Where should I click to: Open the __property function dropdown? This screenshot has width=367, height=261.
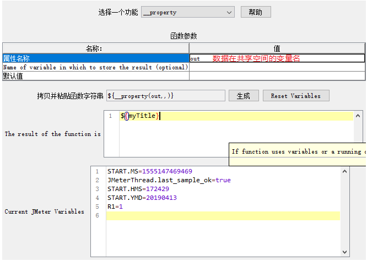188,12
